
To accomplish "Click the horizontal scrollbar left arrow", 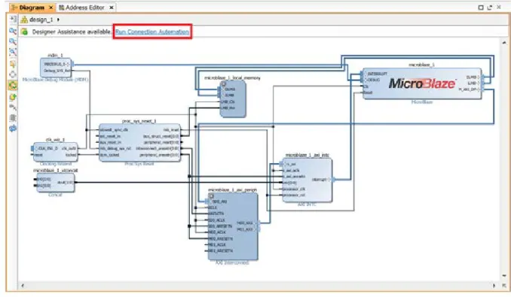I will point(22,286).
